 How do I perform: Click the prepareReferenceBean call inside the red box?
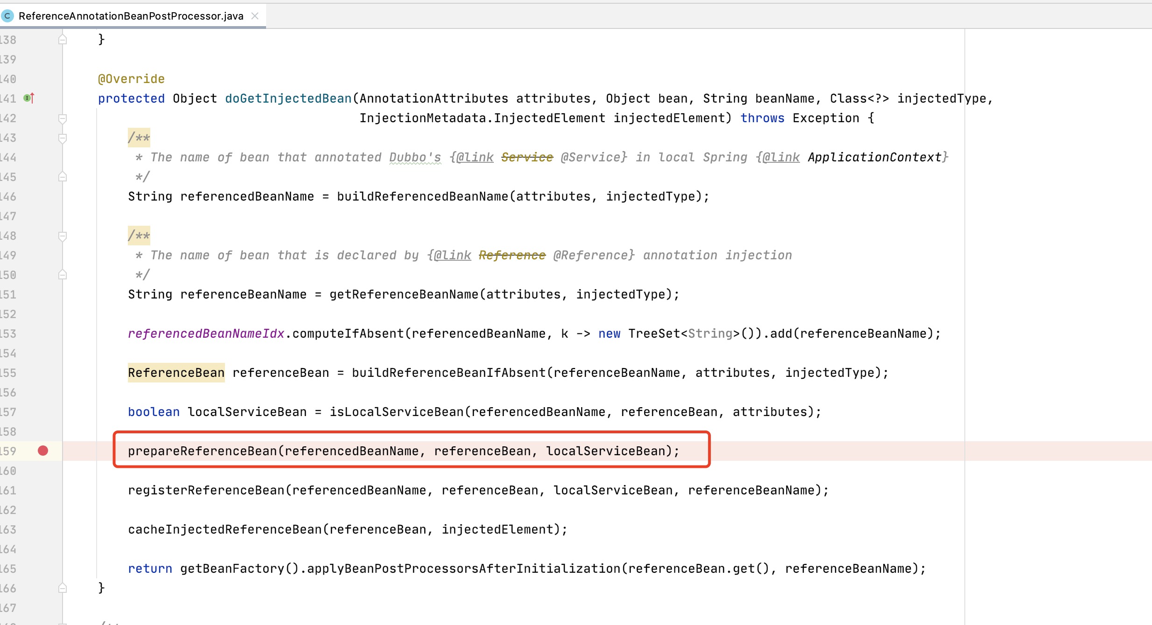pos(202,451)
